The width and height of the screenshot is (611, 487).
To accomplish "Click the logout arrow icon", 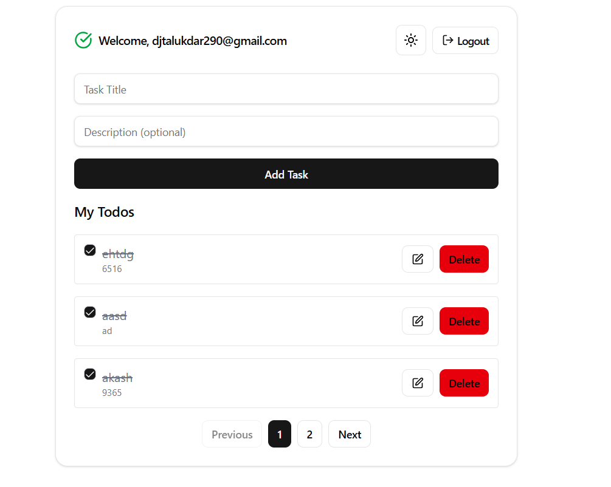I will [448, 40].
